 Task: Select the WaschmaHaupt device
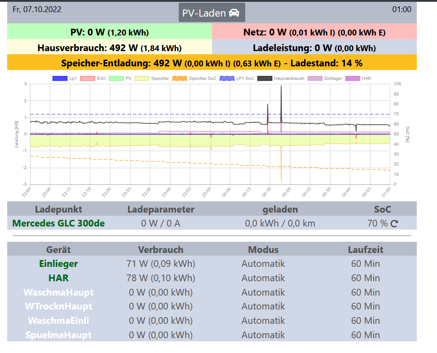pyautogui.click(x=58, y=292)
